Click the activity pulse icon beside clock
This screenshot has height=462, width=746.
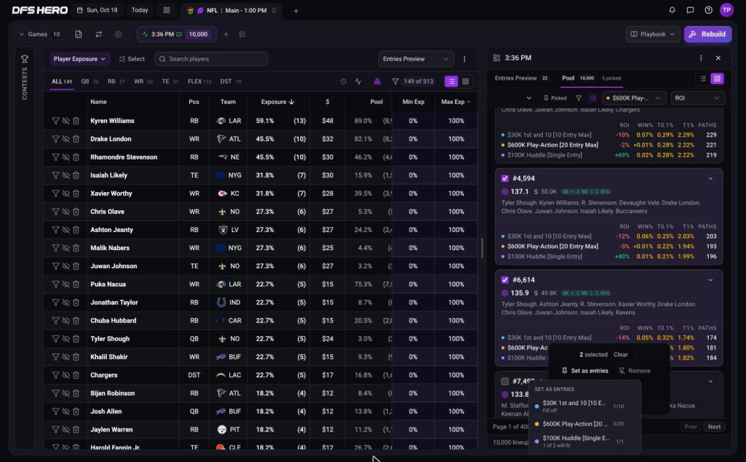pos(358,81)
